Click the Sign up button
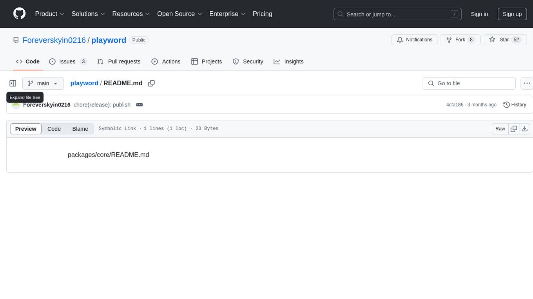The width and height of the screenshot is (533, 299). coord(512,14)
